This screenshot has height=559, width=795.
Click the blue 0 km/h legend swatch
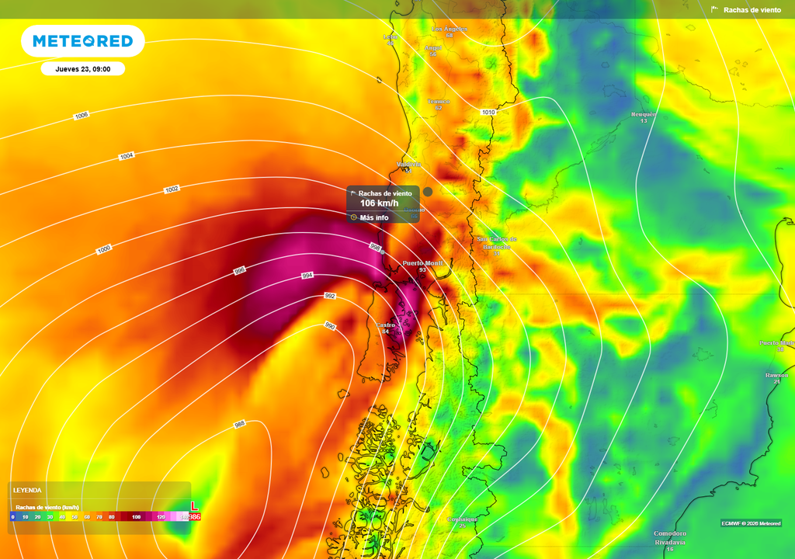[12, 516]
